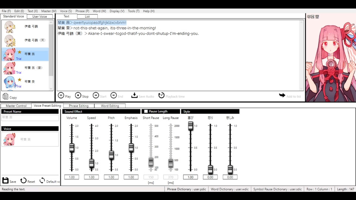Viewport: 356px width, 200px height.
Task: Switch to the Standard Voice tab
Action: [13, 16]
